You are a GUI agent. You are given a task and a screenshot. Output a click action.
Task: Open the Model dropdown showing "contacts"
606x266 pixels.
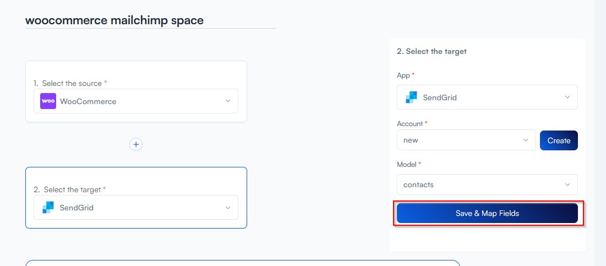click(487, 184)
